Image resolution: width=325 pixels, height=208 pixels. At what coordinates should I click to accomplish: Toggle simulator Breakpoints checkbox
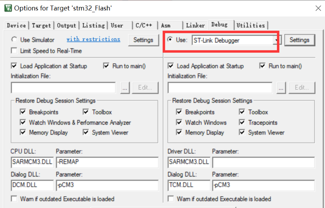click(23, 112)
